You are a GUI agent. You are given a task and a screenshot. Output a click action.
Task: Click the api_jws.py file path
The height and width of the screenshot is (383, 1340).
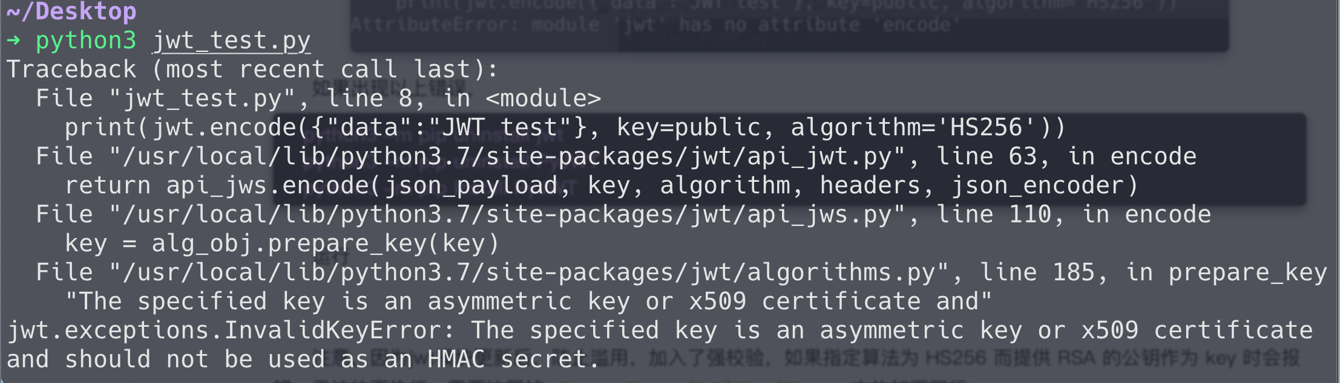click(x=507, y=214)
